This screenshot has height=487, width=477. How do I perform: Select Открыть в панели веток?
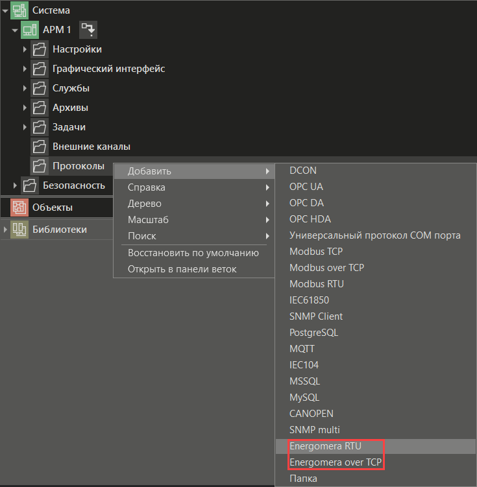pos(182,269)
